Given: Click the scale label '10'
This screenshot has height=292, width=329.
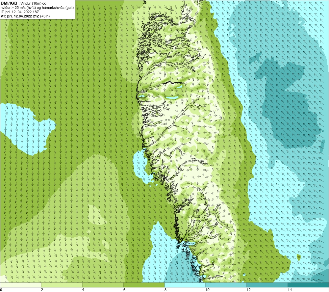Looking at the screenshot, I should (207, 290).
